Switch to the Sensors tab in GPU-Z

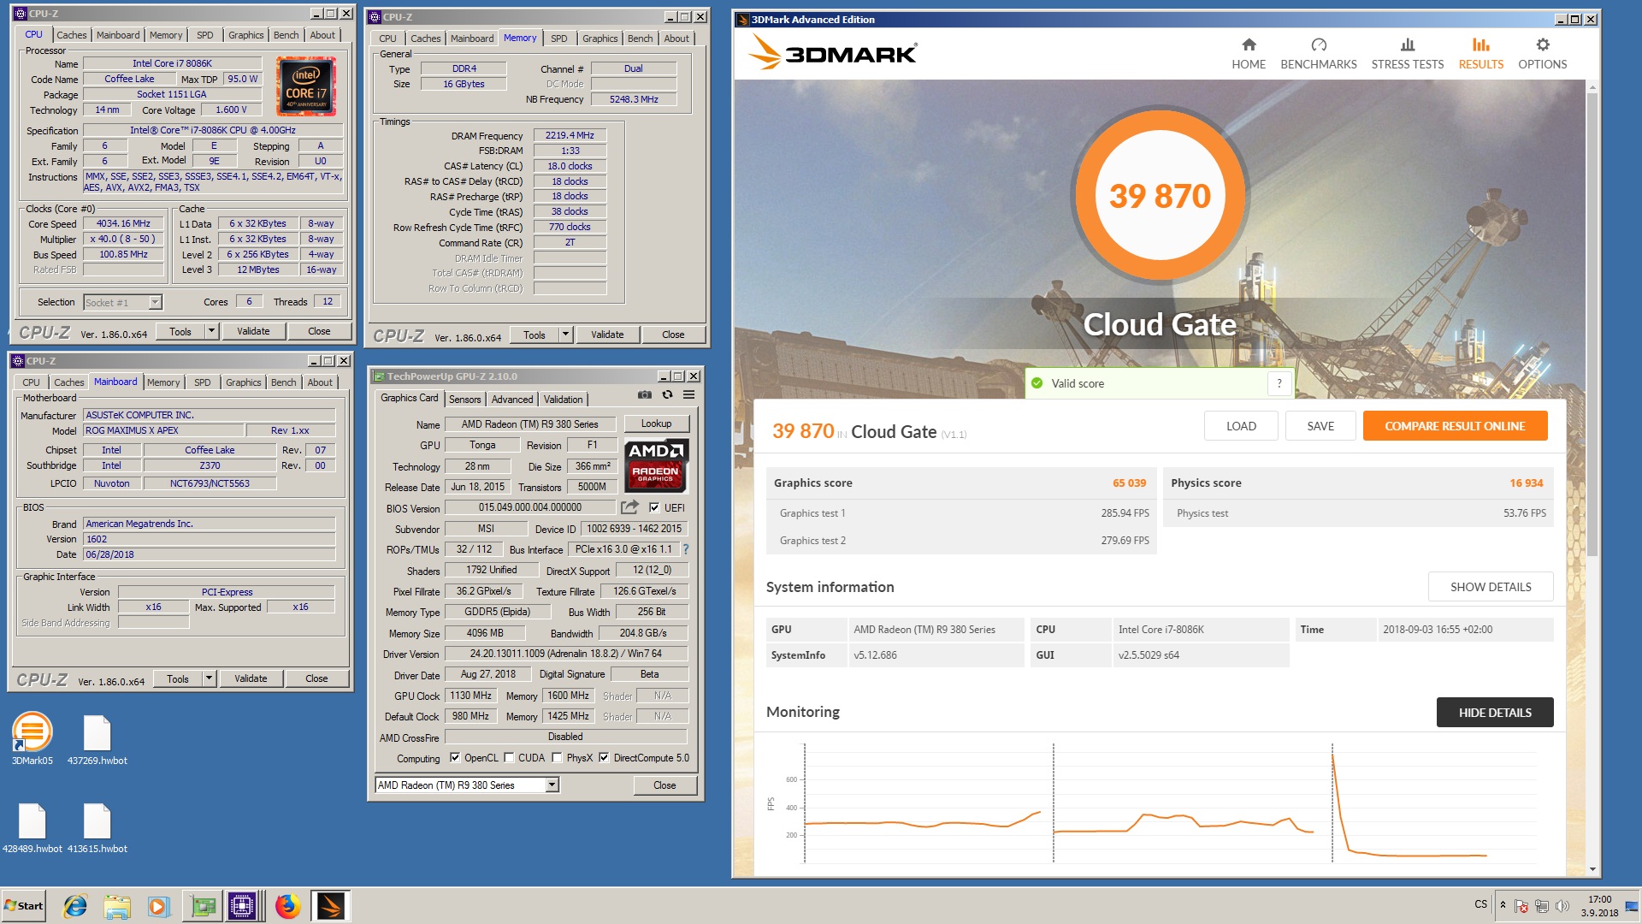(464, 400)
